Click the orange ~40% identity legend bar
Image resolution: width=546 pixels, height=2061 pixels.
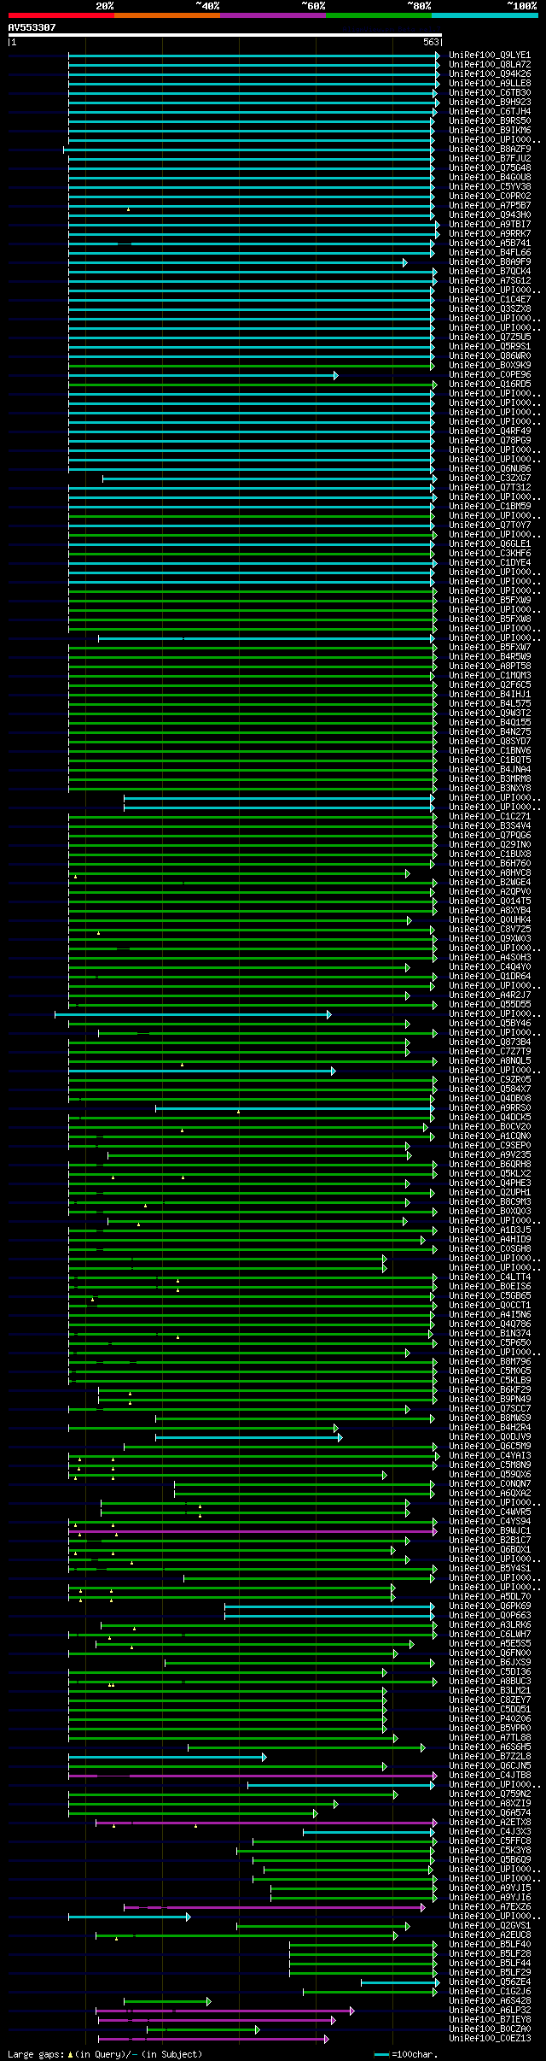click(x=167, y=15)
